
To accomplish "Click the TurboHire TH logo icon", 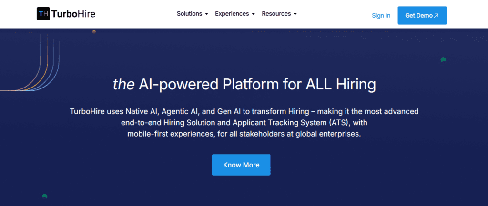I will pos(43,14).
